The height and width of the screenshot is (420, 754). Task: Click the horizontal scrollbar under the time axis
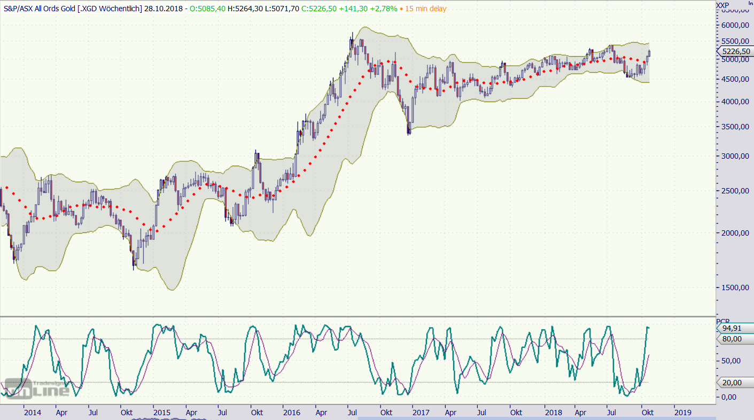(537, 418)
